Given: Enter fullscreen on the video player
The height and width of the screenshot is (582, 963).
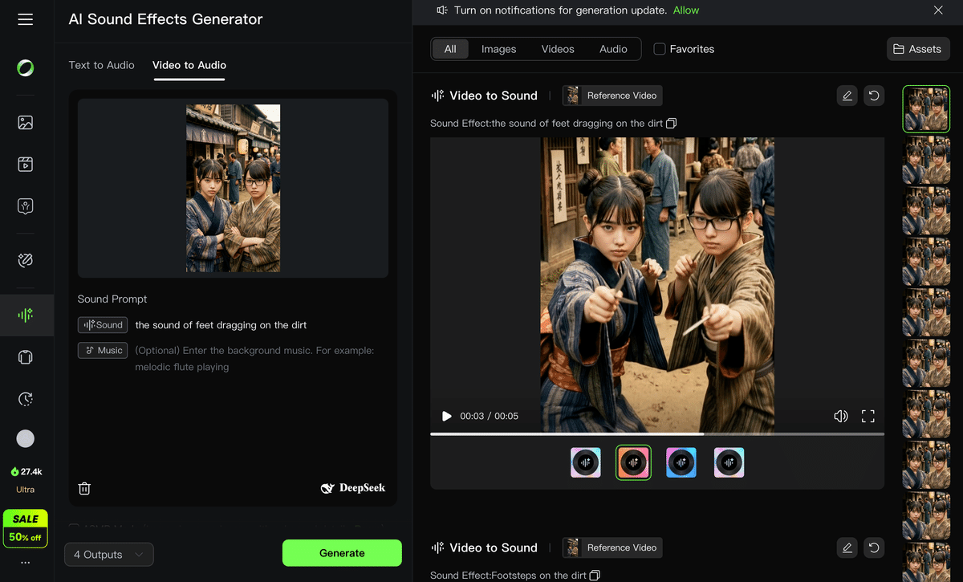Looking at the screenshot, I should pos(868,416).
